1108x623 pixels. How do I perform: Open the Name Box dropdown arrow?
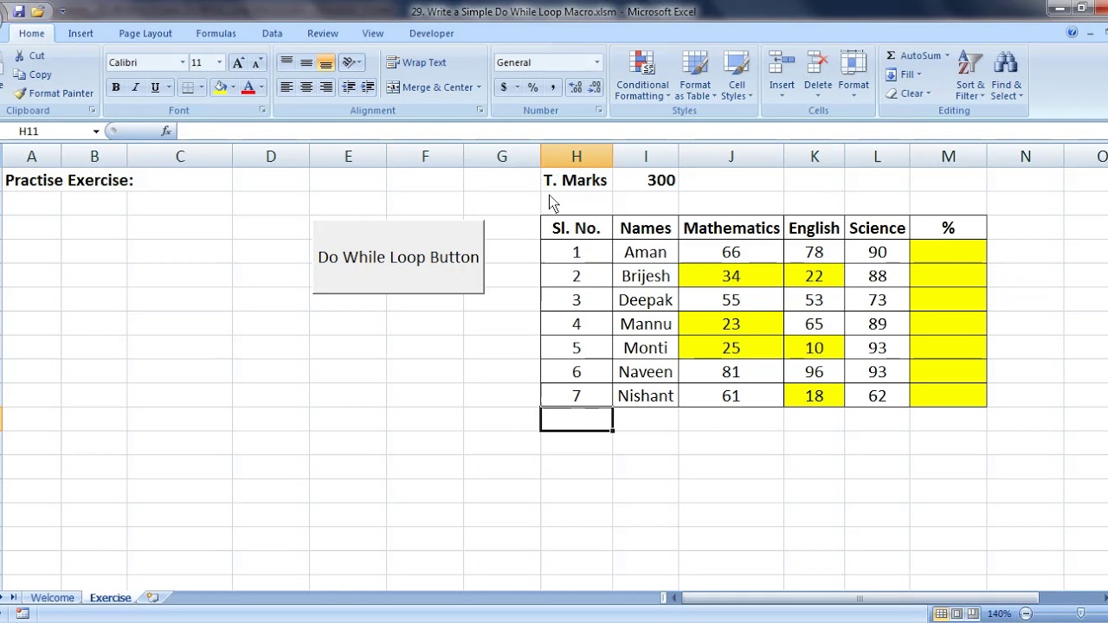tap(96, 132)
